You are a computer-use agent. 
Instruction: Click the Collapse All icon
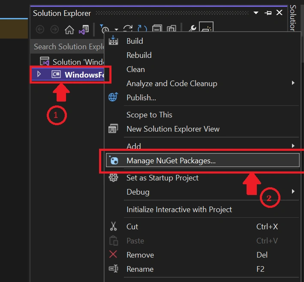pos(157,28)
